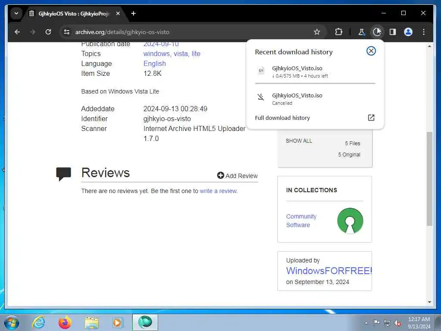Screen dimensions: 441x331
Task: Select the GjhkyioOS Visto tab
Action: [x=74, y=13]
